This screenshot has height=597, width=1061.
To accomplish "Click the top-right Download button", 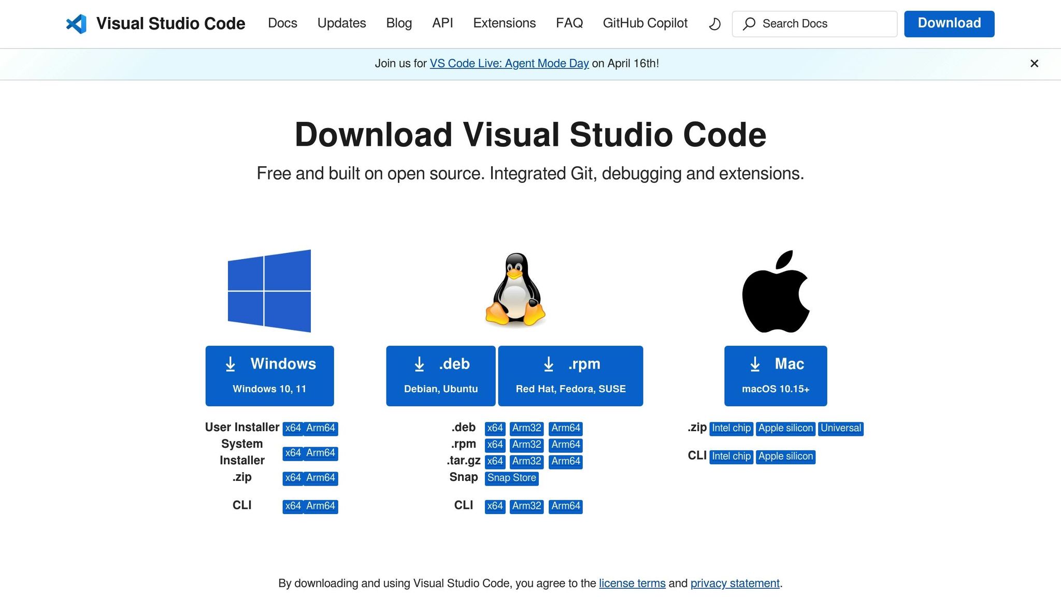I will tap(949, 24).
